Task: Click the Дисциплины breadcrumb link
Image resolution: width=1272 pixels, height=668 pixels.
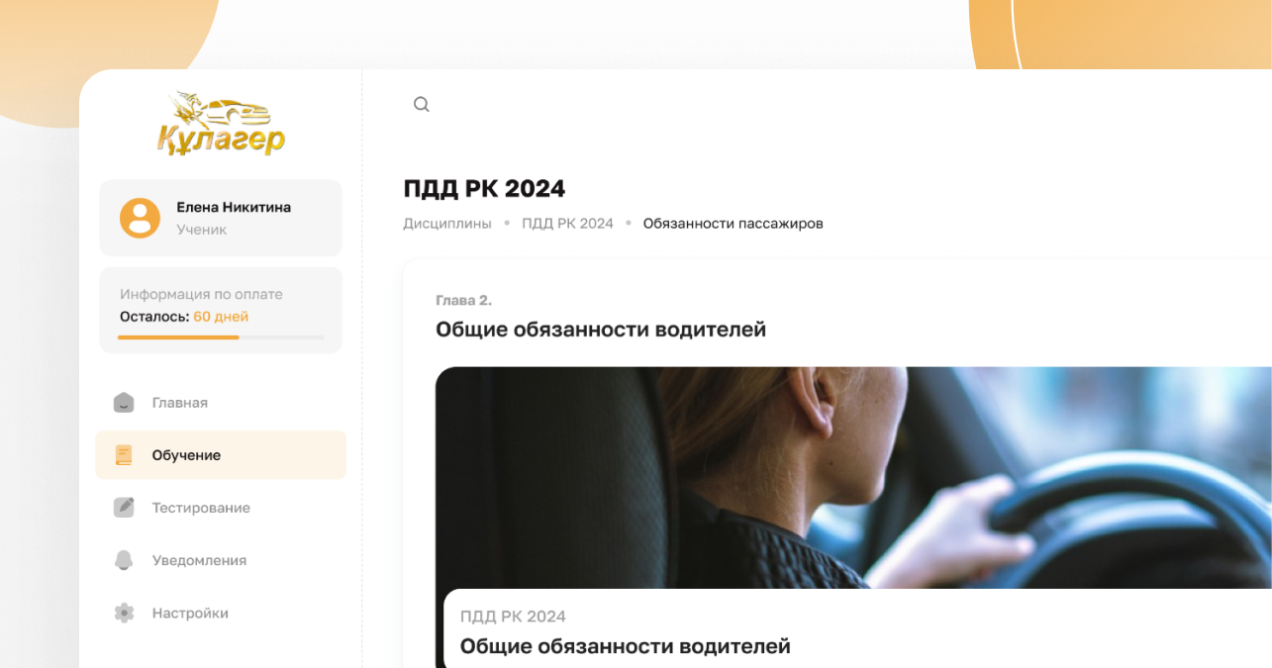Action: (447, 224)
